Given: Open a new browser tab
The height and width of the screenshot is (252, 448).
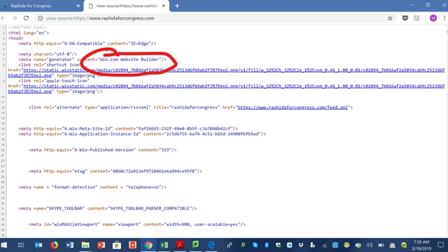Looking at the screenshot, I should (177, 6).
